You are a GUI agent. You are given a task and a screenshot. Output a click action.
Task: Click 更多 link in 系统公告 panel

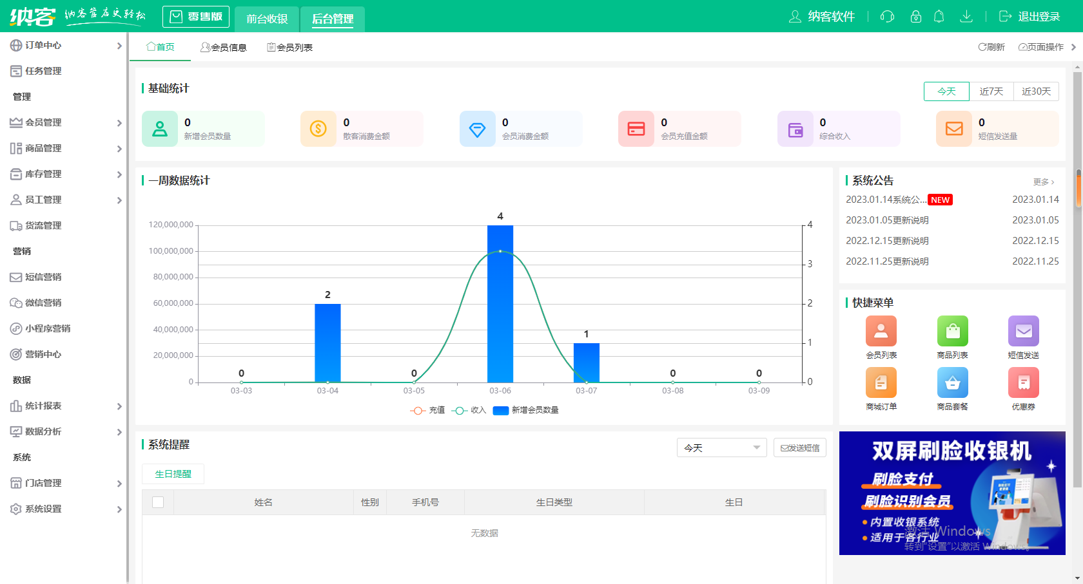pyautogui.click(x=1043, y=182)
